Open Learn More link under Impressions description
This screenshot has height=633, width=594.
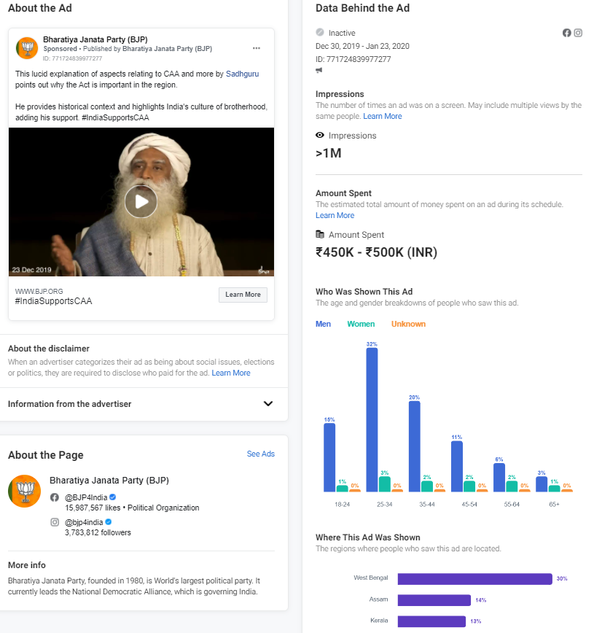pyautogui.click(x=383, y=117)
